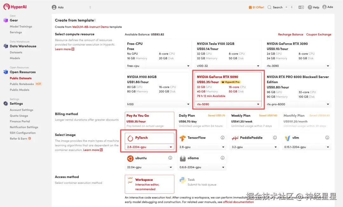Choose the Pay As You Go billing
The image size is (343, 207).
[150, 121]
